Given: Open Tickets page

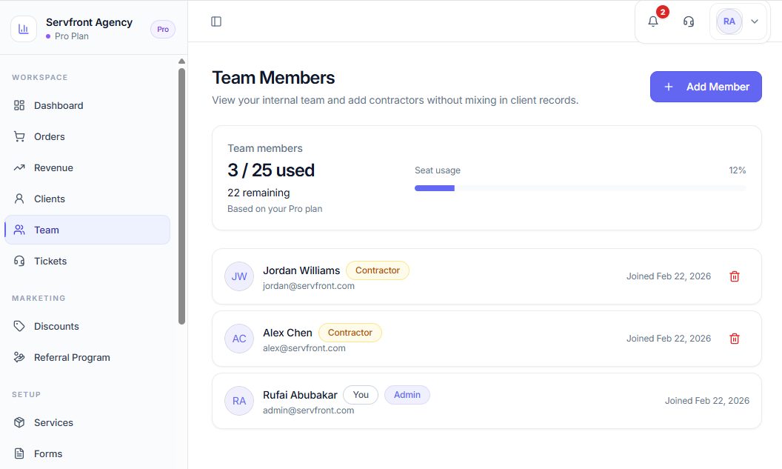Looking at the screenshot, I should point(87,261).
